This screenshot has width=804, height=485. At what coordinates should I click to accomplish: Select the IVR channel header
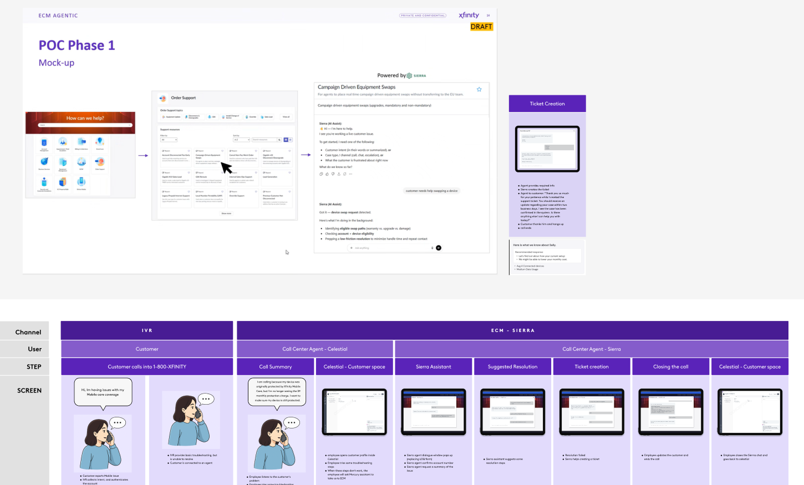point(147,330)
